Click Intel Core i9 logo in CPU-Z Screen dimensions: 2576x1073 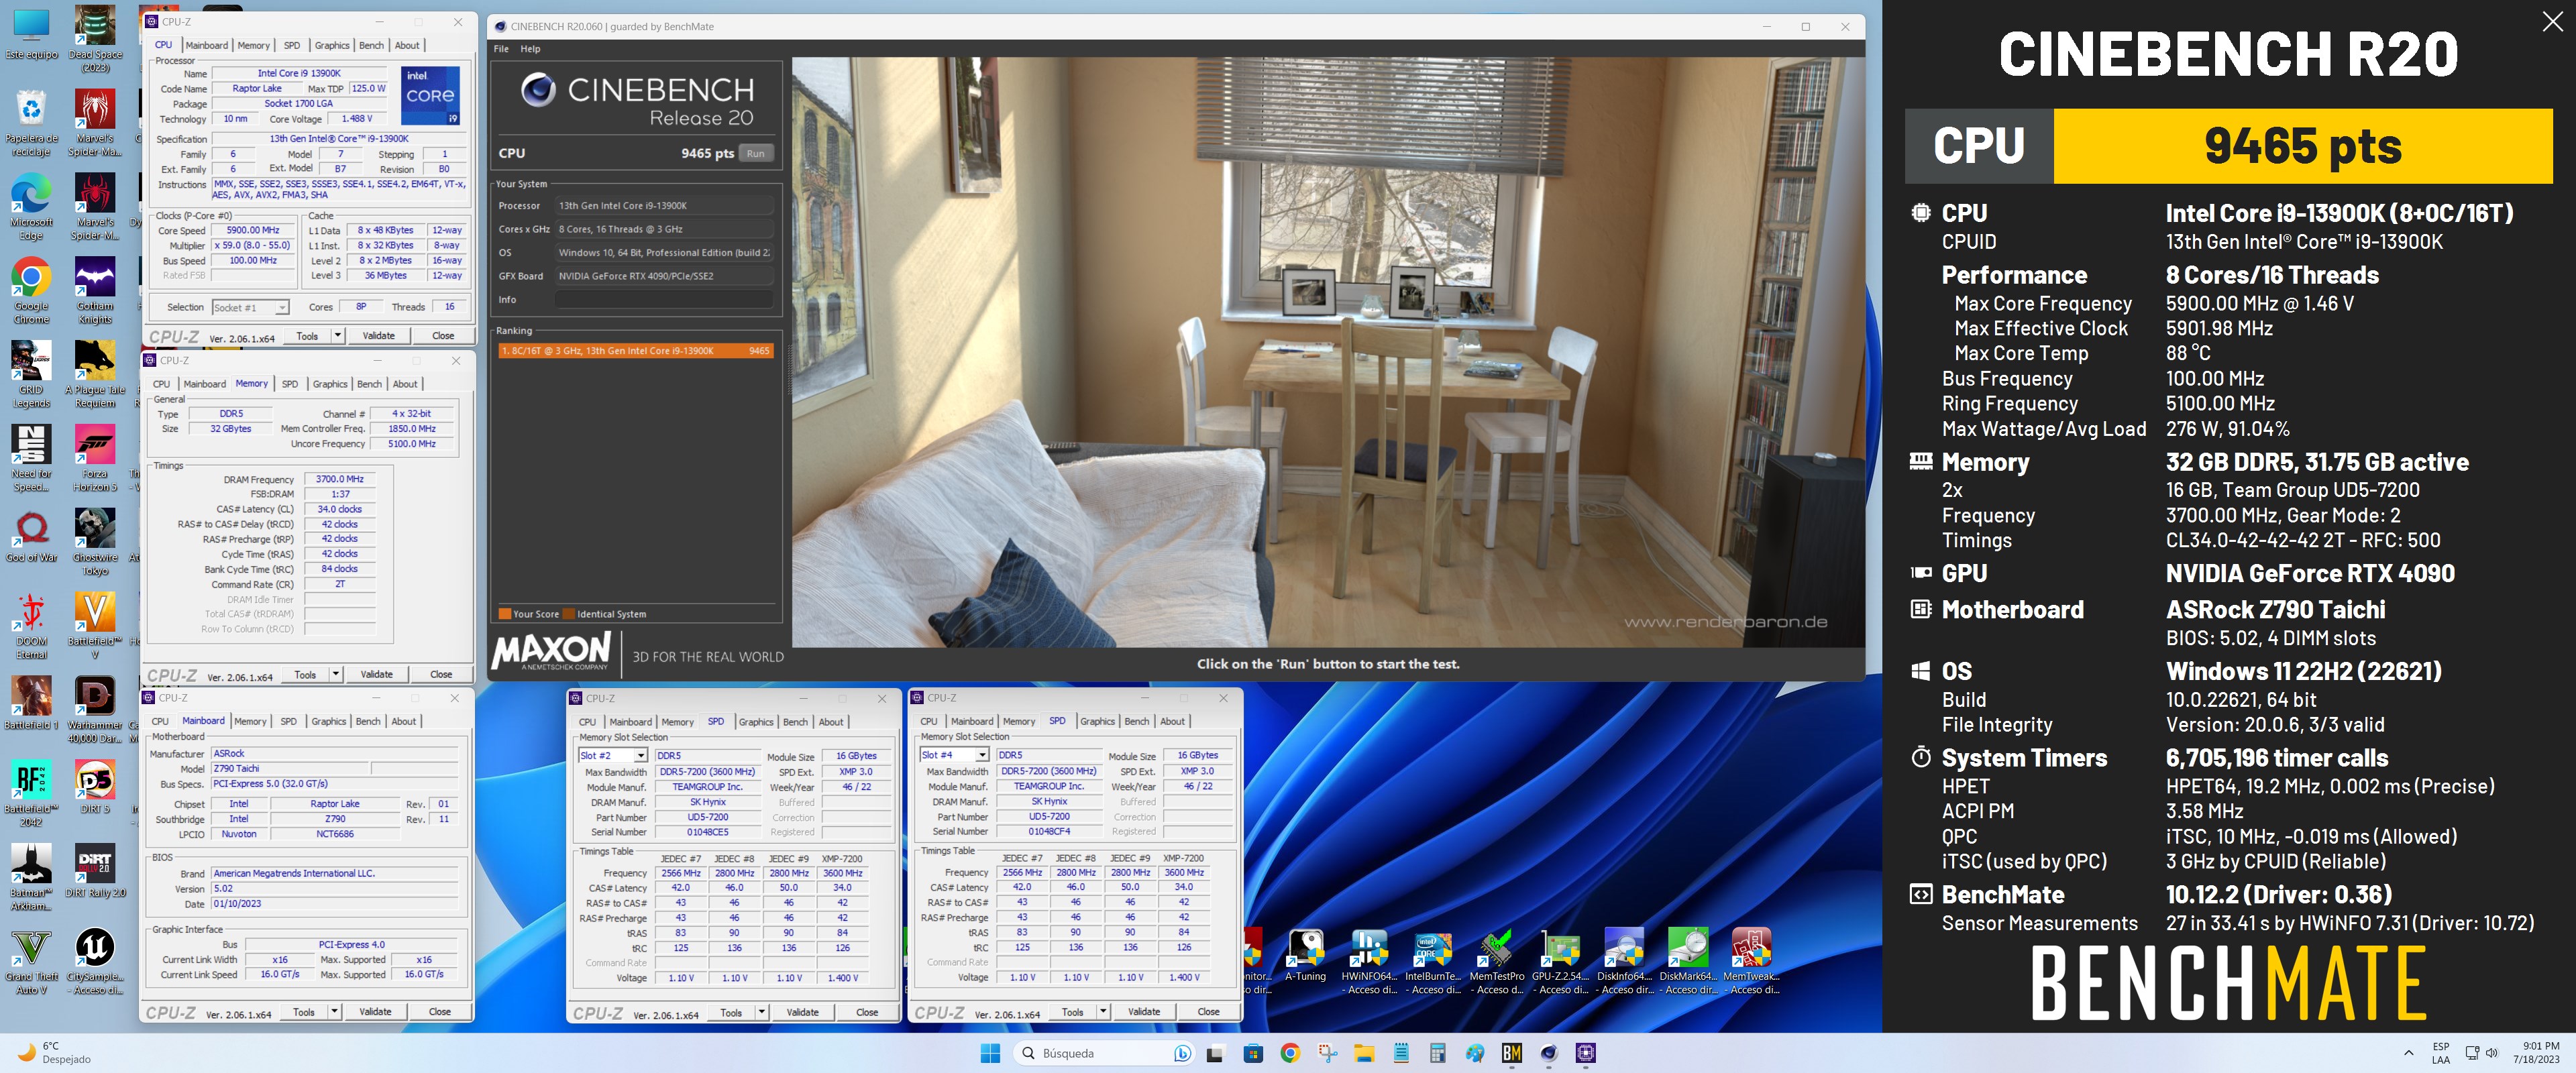tap(431, 95)
